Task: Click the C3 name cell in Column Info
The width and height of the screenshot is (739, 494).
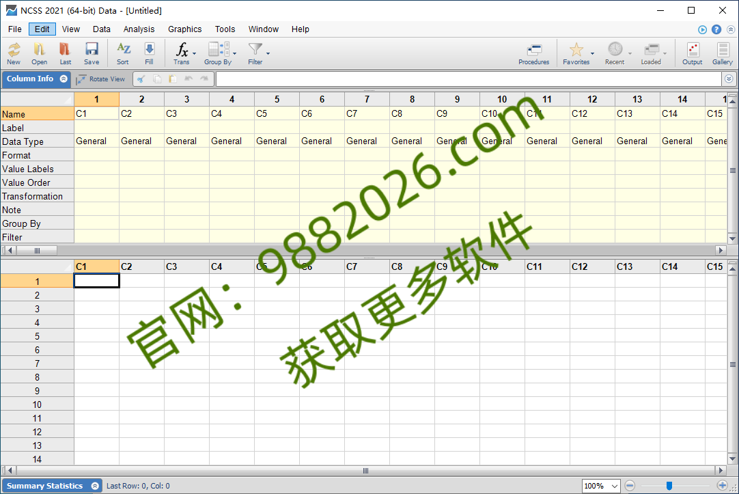Action: pos(186,113)
